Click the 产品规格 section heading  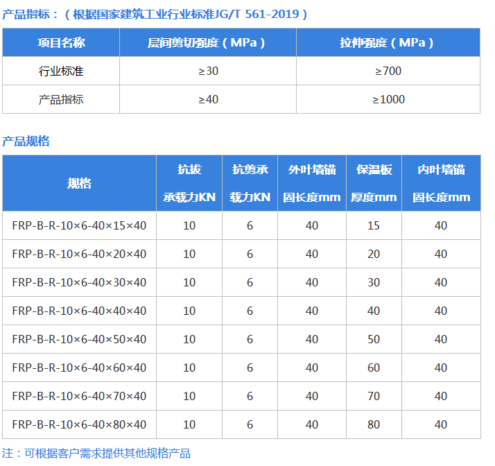26,141
